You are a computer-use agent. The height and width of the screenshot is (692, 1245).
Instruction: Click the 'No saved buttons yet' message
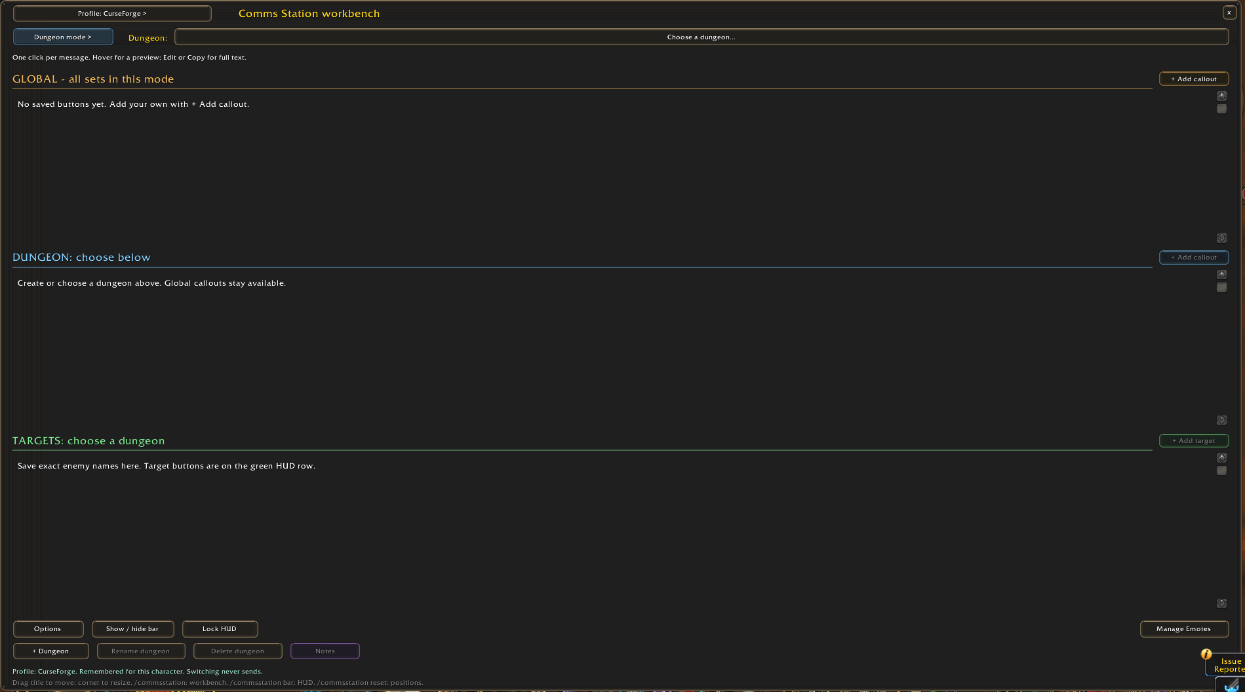(133, 104)
